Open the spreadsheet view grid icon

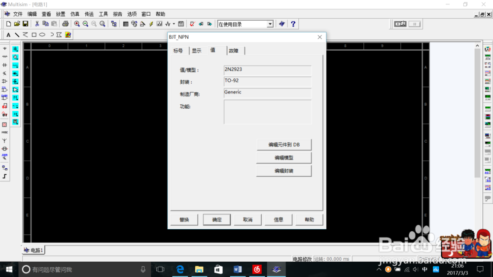coord(125,24)
